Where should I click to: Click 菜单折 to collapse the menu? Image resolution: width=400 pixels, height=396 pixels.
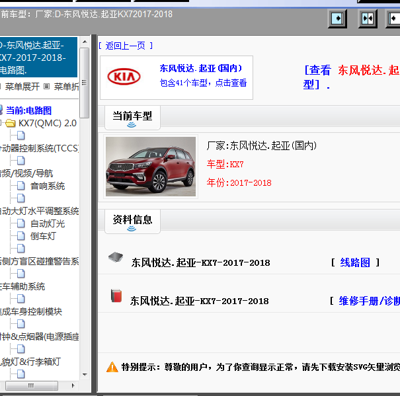[x=66, y=87]
